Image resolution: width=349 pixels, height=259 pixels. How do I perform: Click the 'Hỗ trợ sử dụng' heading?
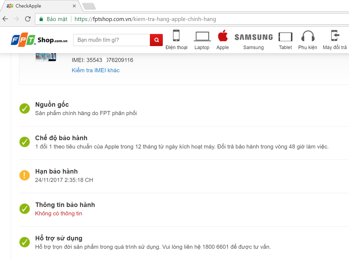pos(59,238)
